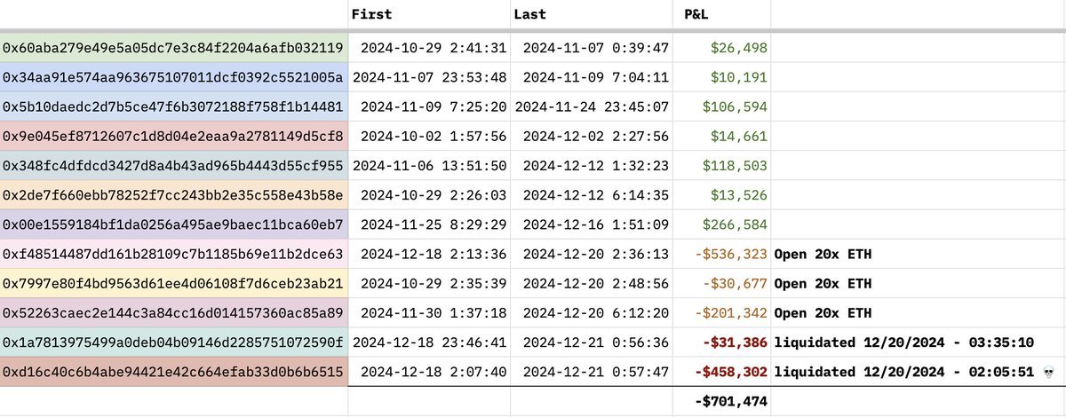Select the $266,584 profit cell

click(735, 224)
